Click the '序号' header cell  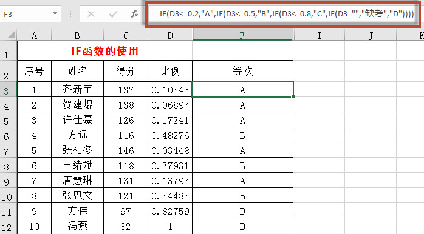pyautogui.click(x=35, y=71)
